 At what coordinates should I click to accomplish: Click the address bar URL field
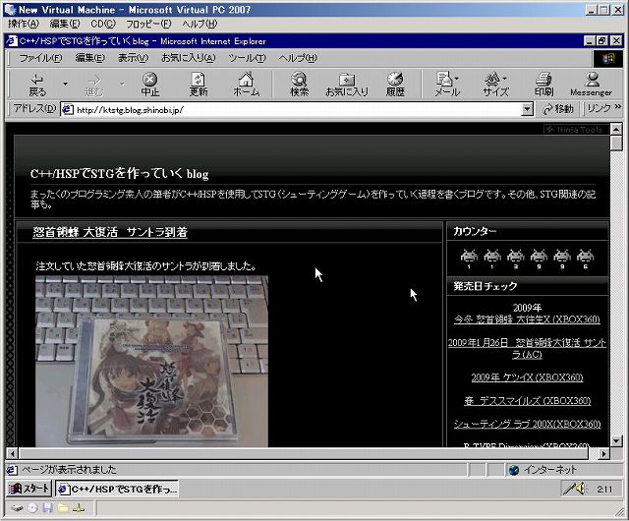coord(297,109)
